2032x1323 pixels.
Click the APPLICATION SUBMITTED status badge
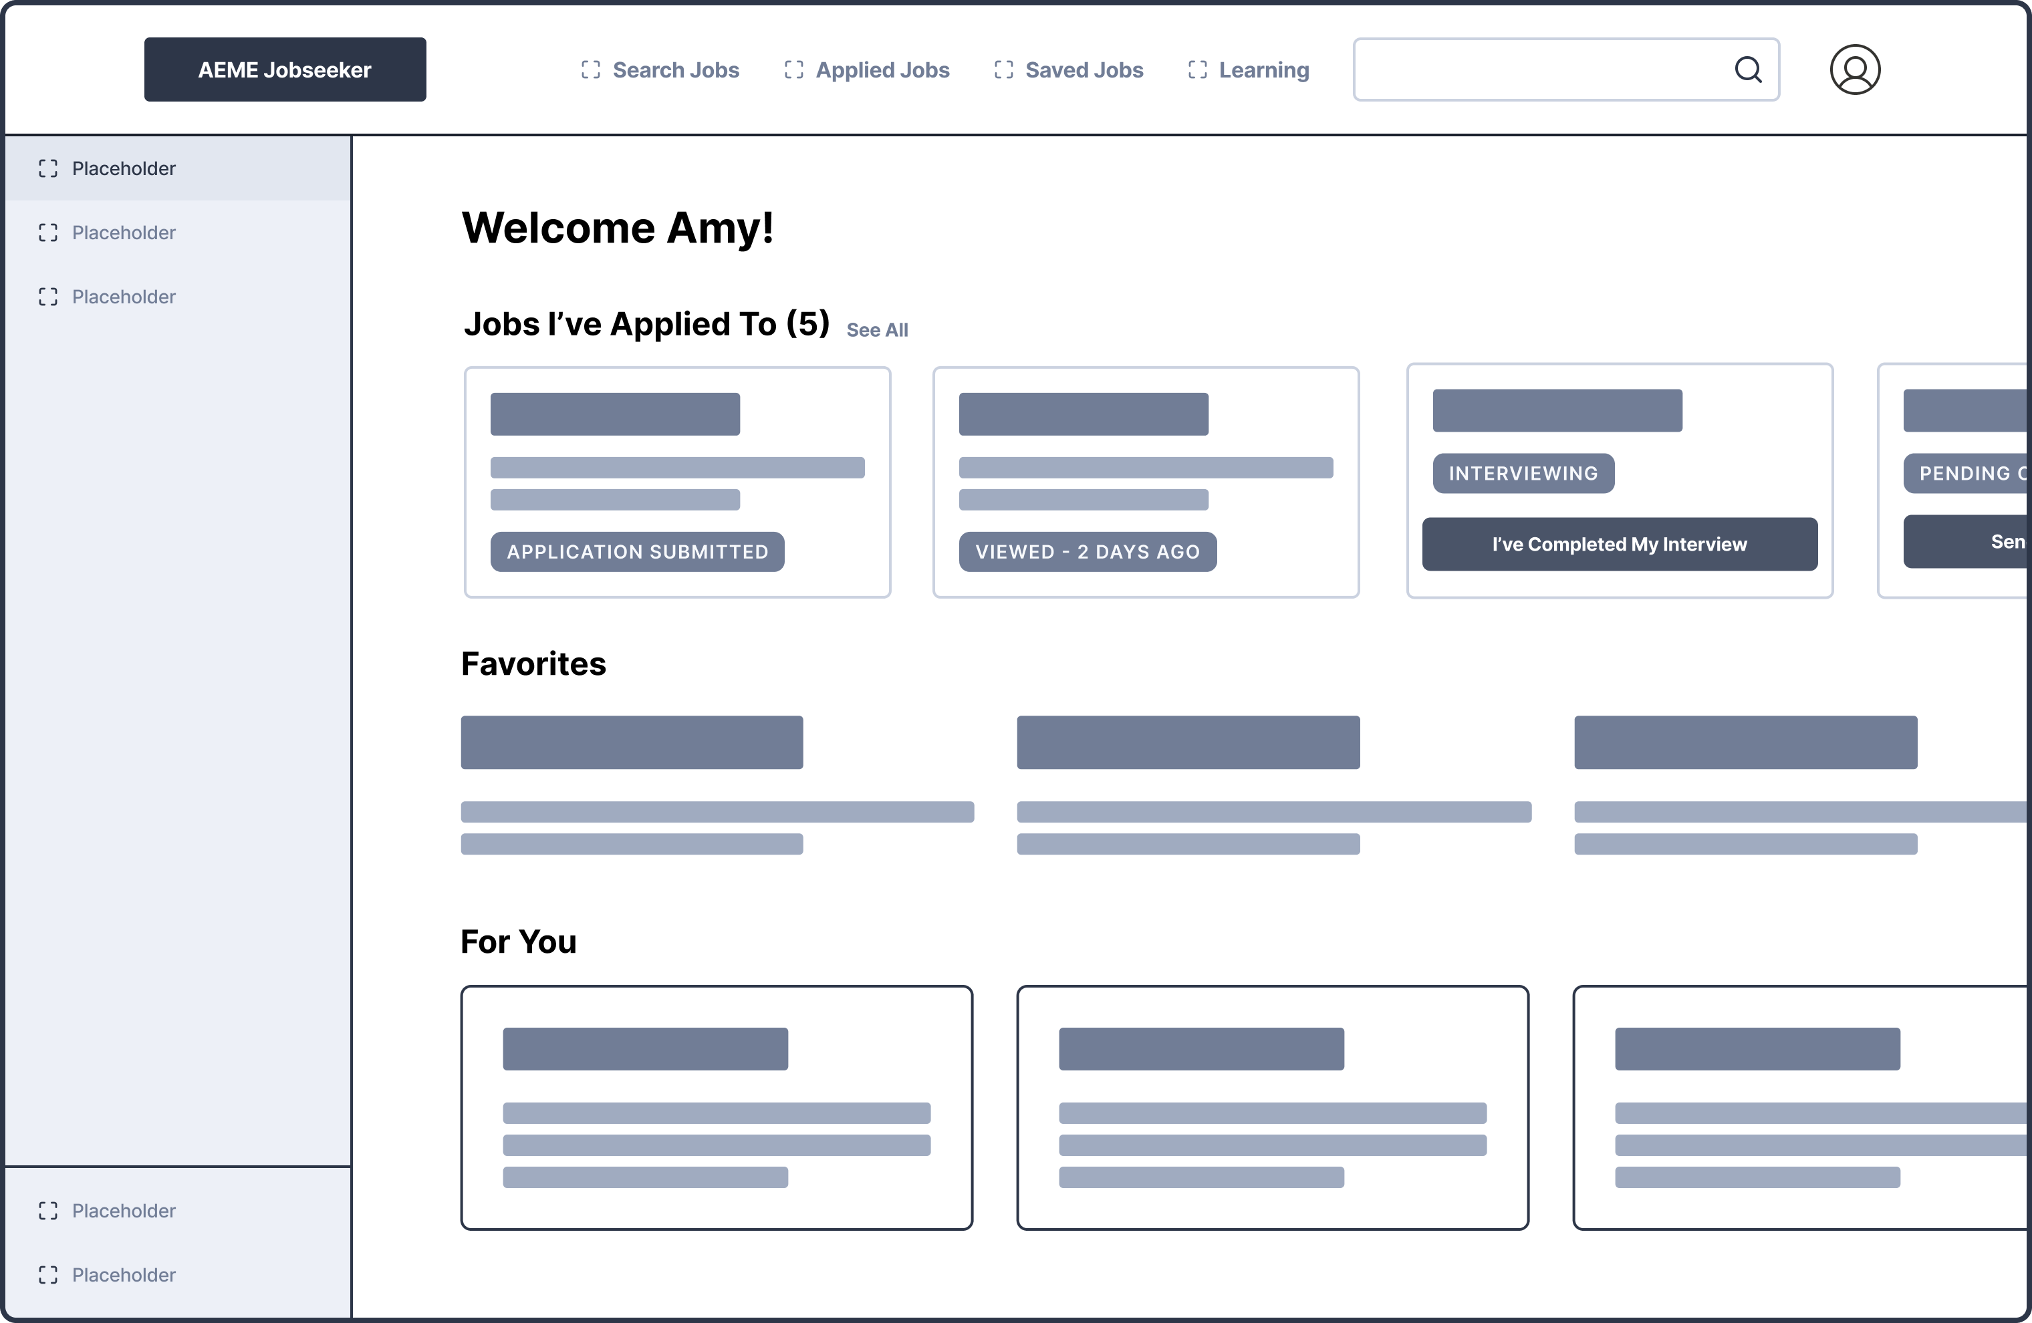click(637, 551)
